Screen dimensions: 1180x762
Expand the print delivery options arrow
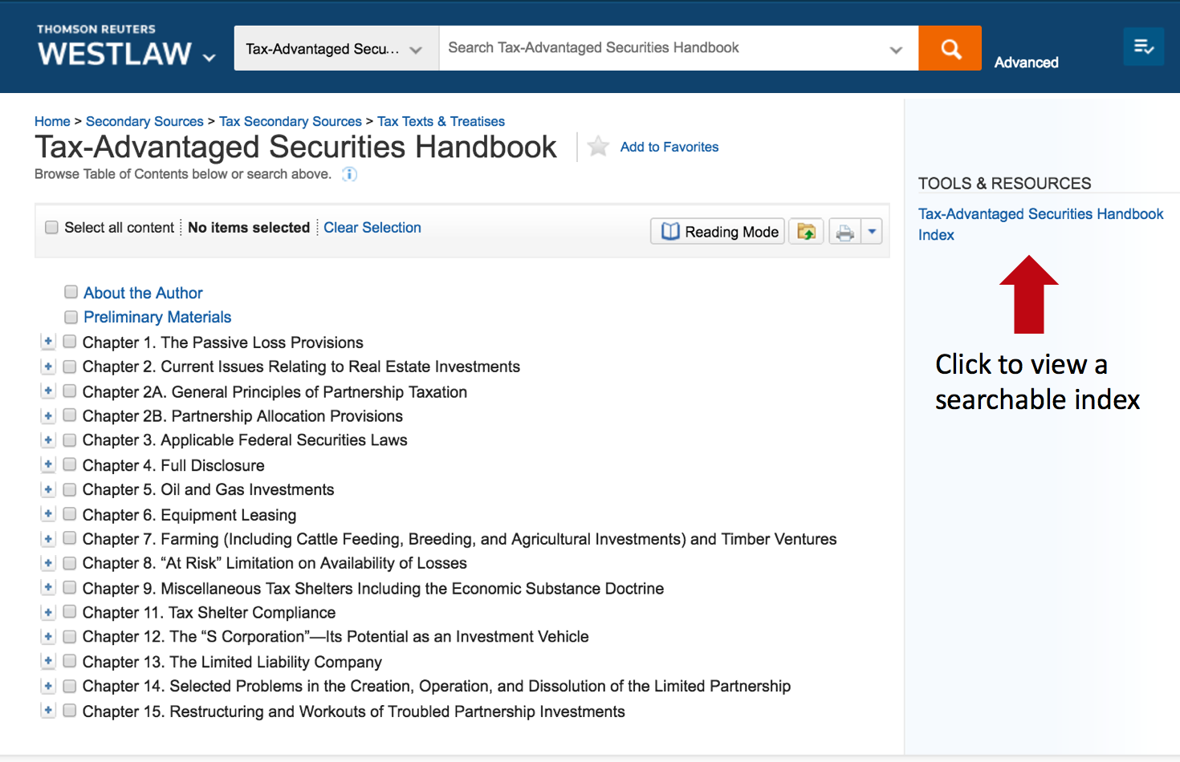click(872, 232)
